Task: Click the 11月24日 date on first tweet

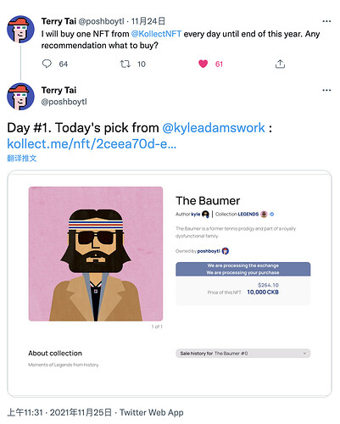Action: coord(148,21)
